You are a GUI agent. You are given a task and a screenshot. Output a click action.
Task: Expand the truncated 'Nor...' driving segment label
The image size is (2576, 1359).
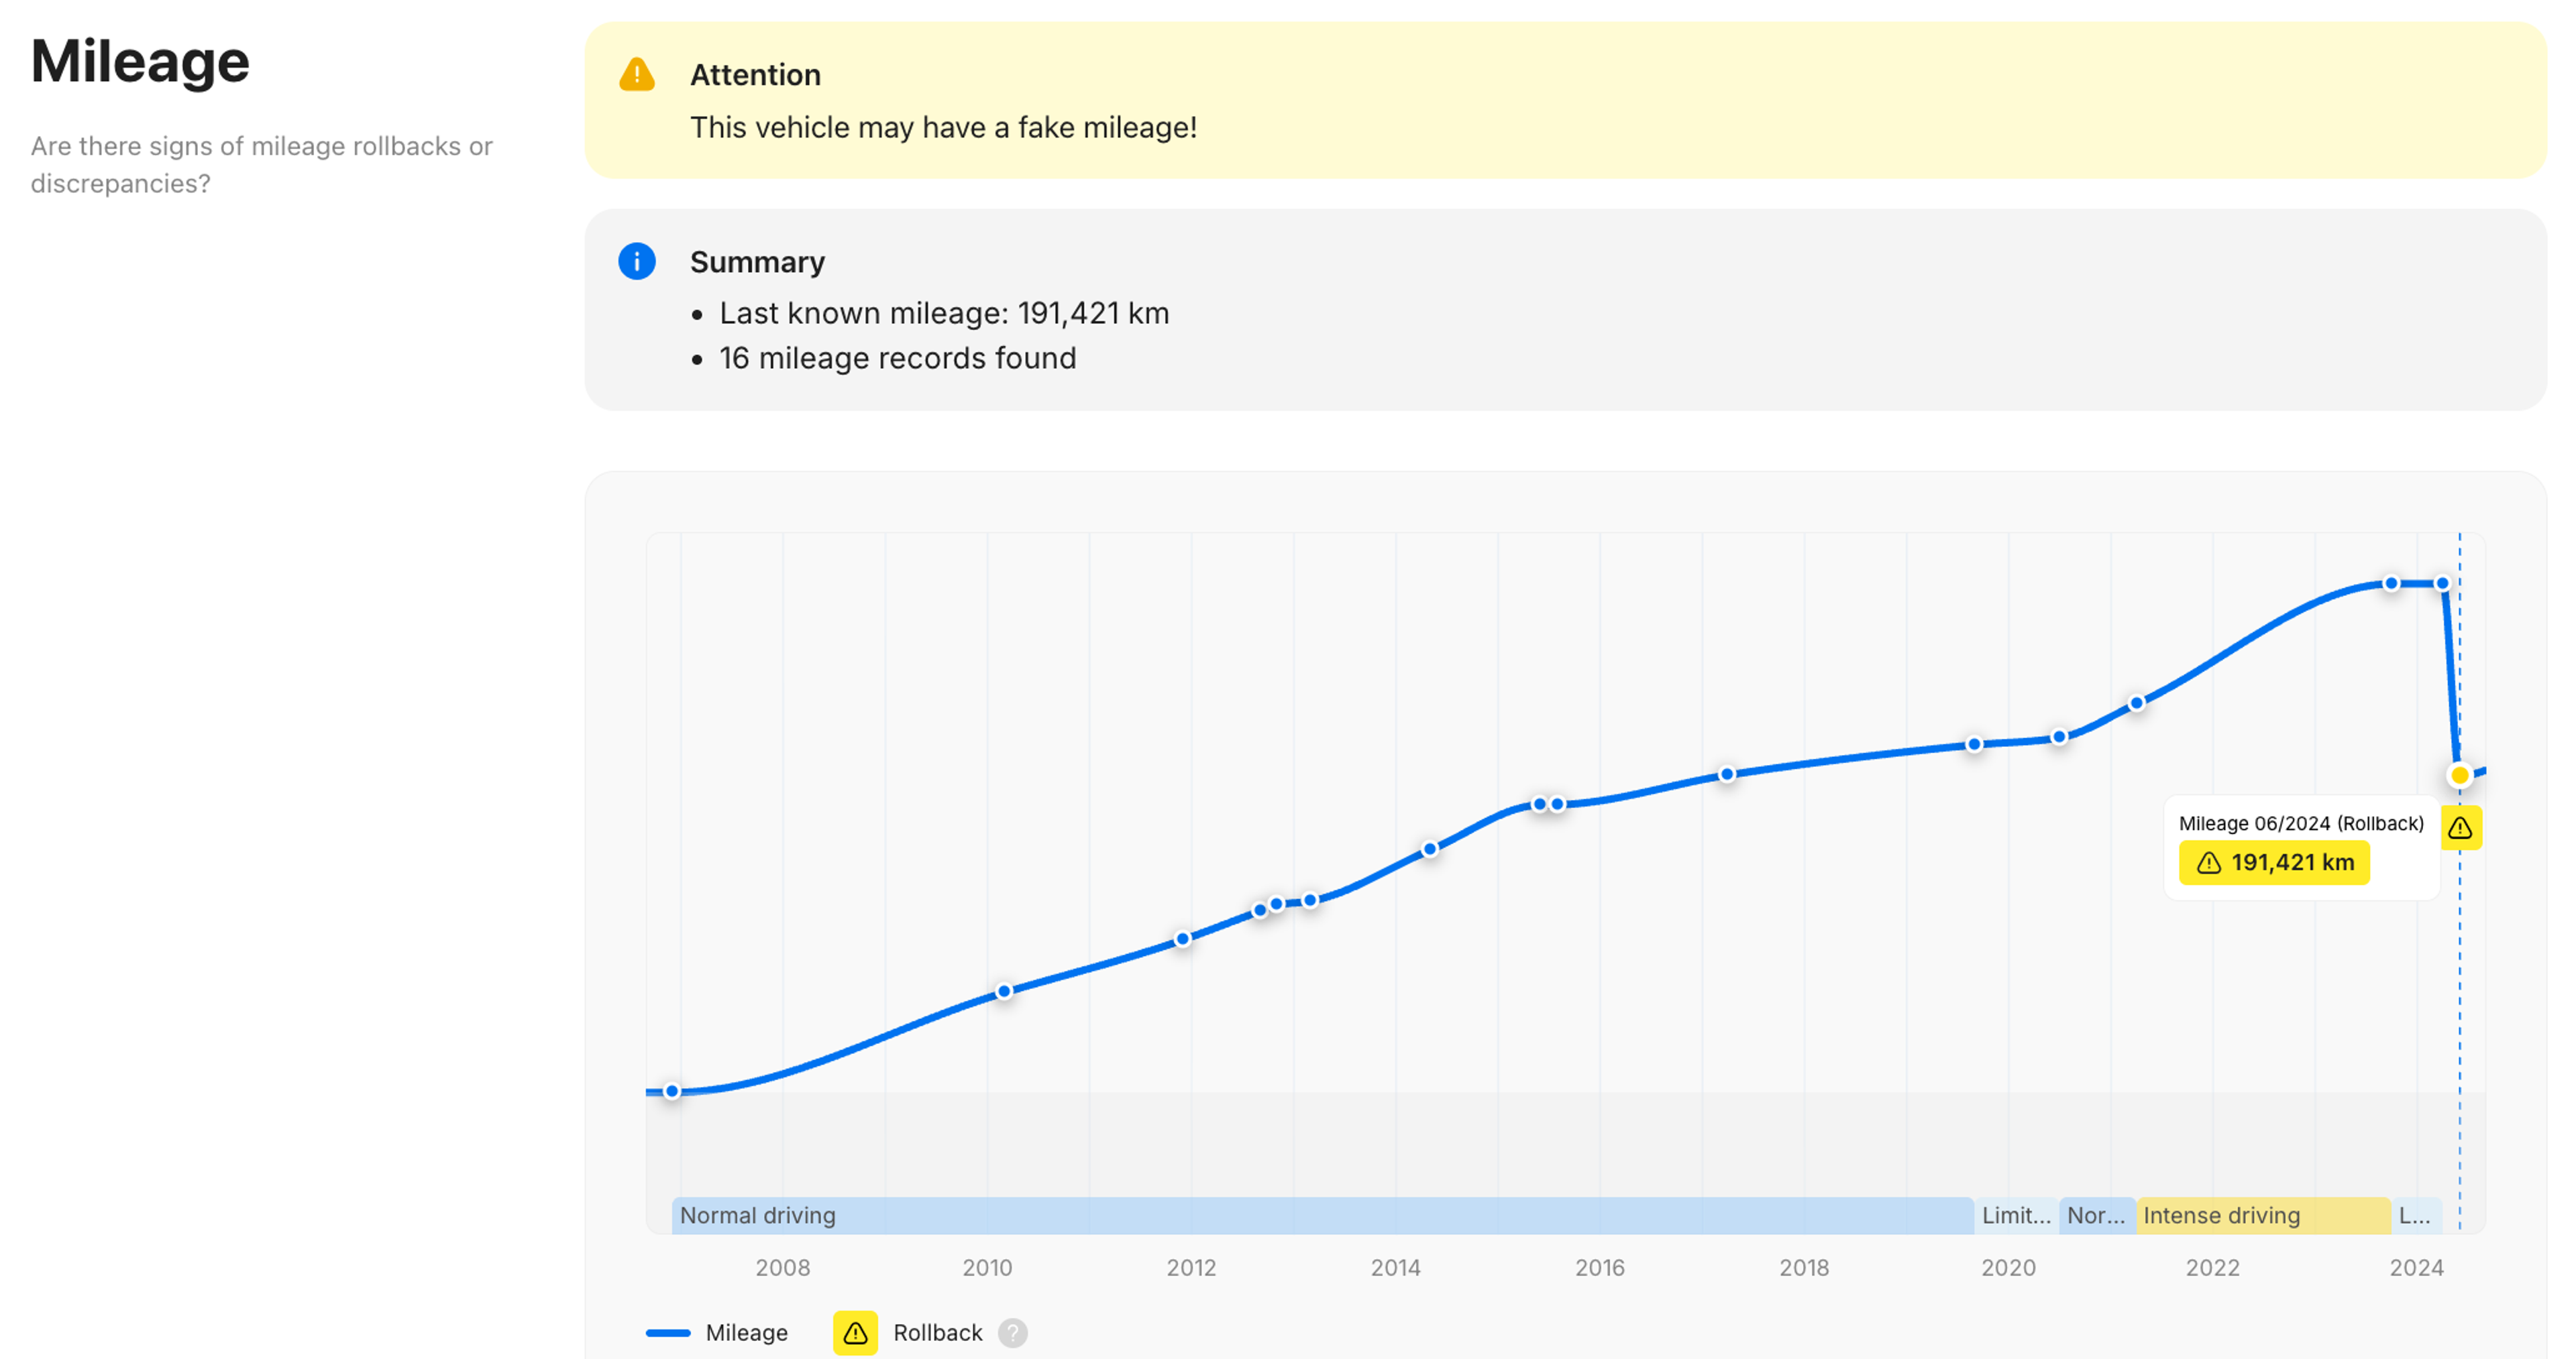pyautogui.click(x=2098, y=1215)
